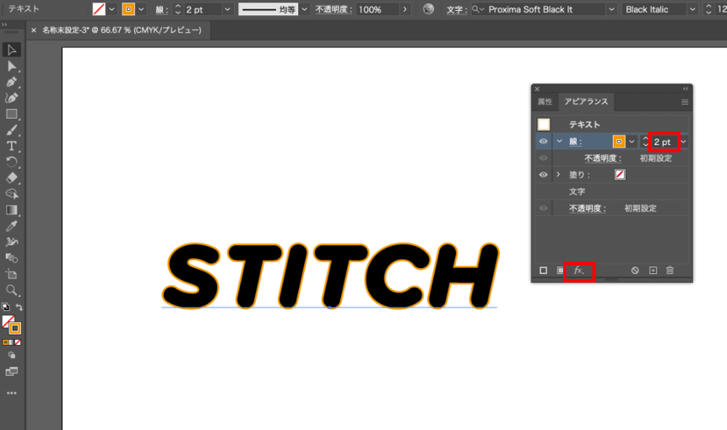
Task: Toggle visibility of stroke opacity row
Action: 544,158
